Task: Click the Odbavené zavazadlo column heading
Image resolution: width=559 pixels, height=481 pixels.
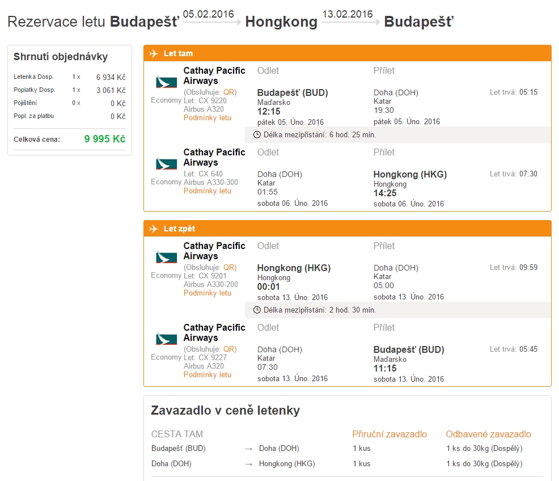Action: (488, 434)
